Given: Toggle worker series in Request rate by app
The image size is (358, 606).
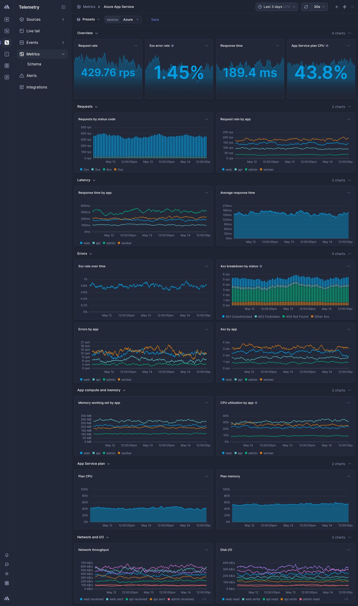Looking at the screenshot, I should [267, 170].
